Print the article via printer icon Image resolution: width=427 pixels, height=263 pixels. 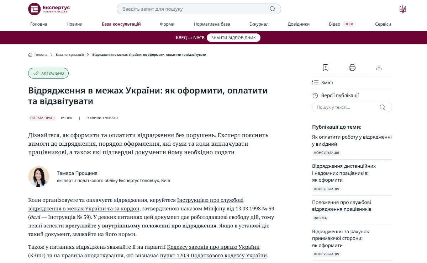click(352, 68)
